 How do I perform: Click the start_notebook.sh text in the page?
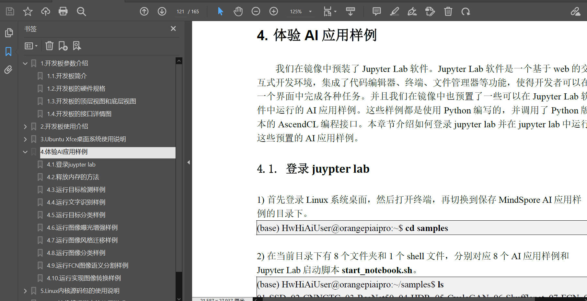(x=377, y=270)
